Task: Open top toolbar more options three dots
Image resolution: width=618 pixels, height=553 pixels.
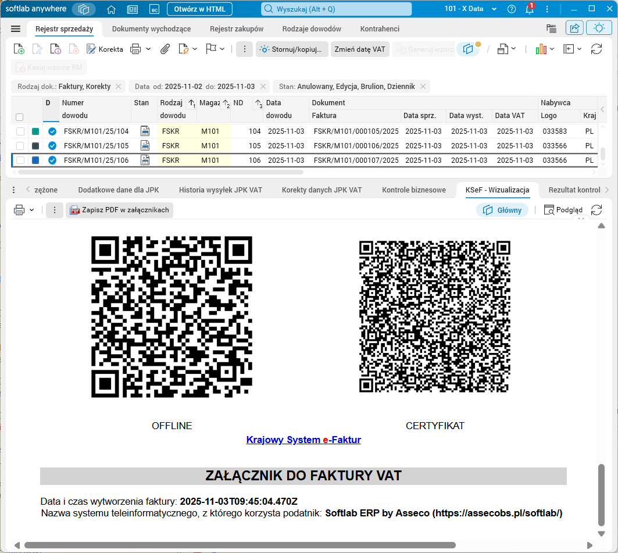Action: (244, 49)
